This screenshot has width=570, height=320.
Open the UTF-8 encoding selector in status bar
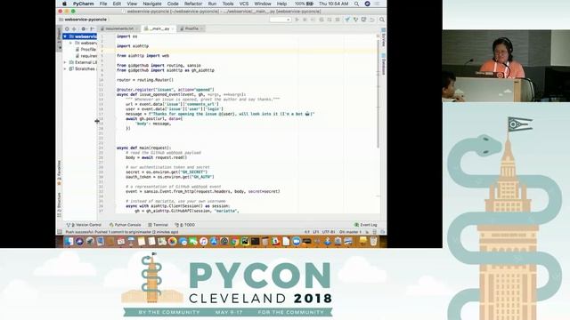coord(329,231)
